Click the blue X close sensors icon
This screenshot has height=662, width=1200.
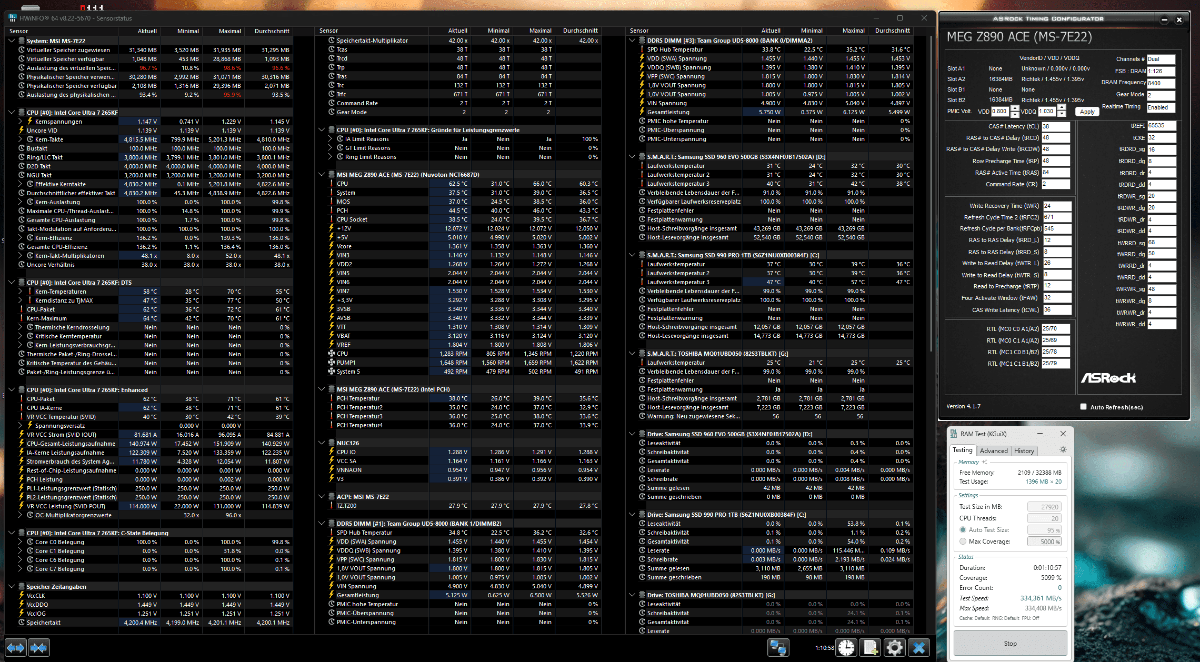point(919,648)
